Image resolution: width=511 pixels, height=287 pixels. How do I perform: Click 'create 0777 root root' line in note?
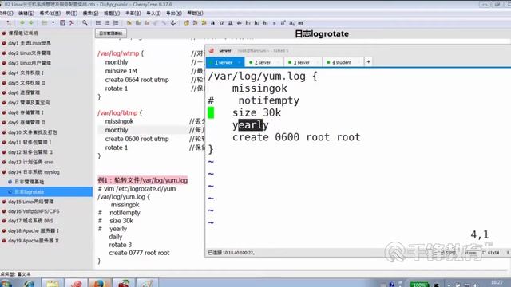point(139,253)
